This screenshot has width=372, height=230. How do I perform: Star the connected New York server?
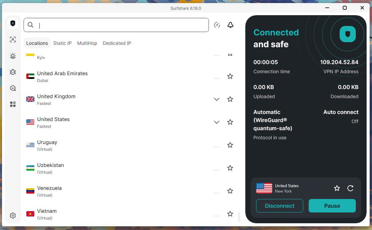pyautogui.click(x=337, y=188)
